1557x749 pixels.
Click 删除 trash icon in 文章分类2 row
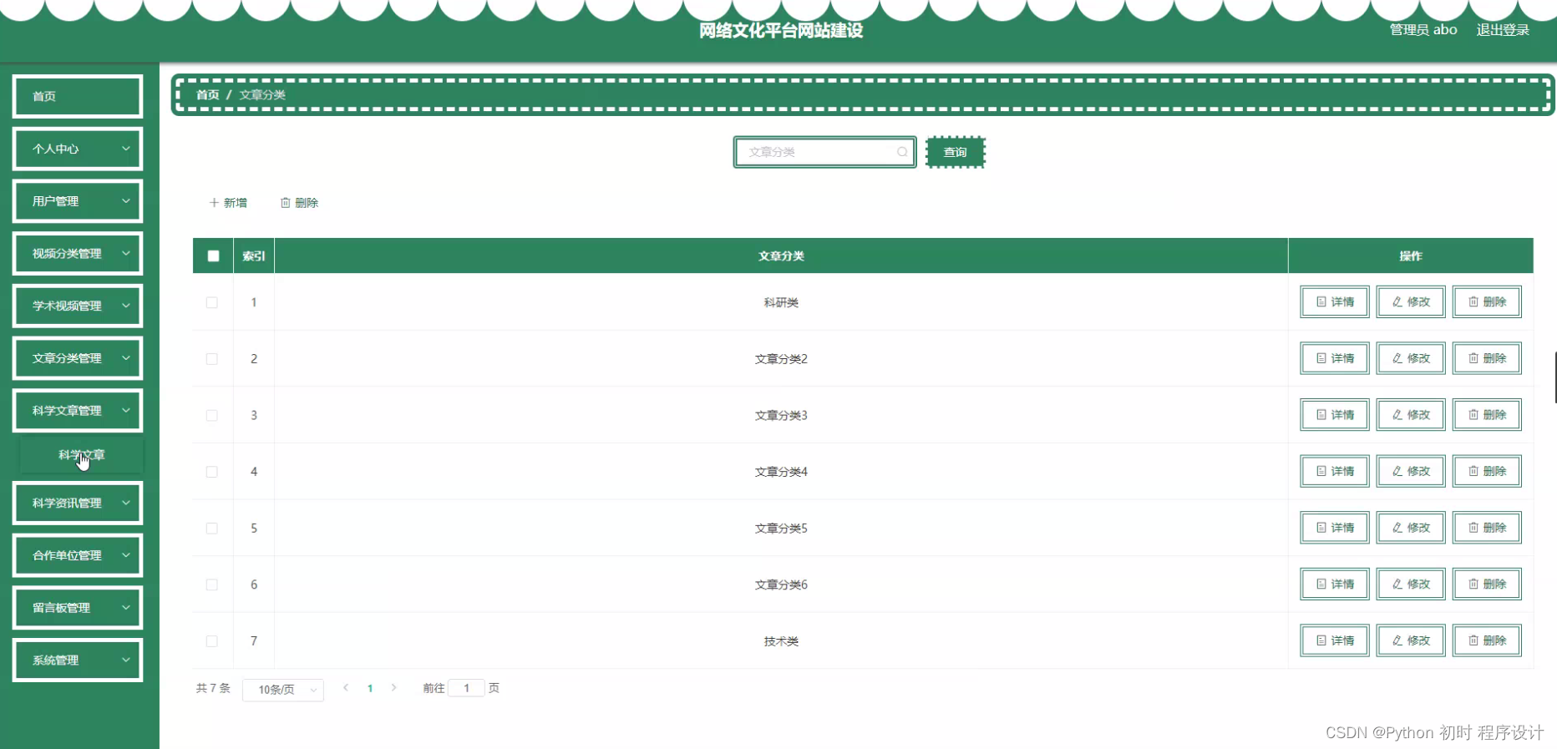pyautogui.click(x=1473, y=358)
